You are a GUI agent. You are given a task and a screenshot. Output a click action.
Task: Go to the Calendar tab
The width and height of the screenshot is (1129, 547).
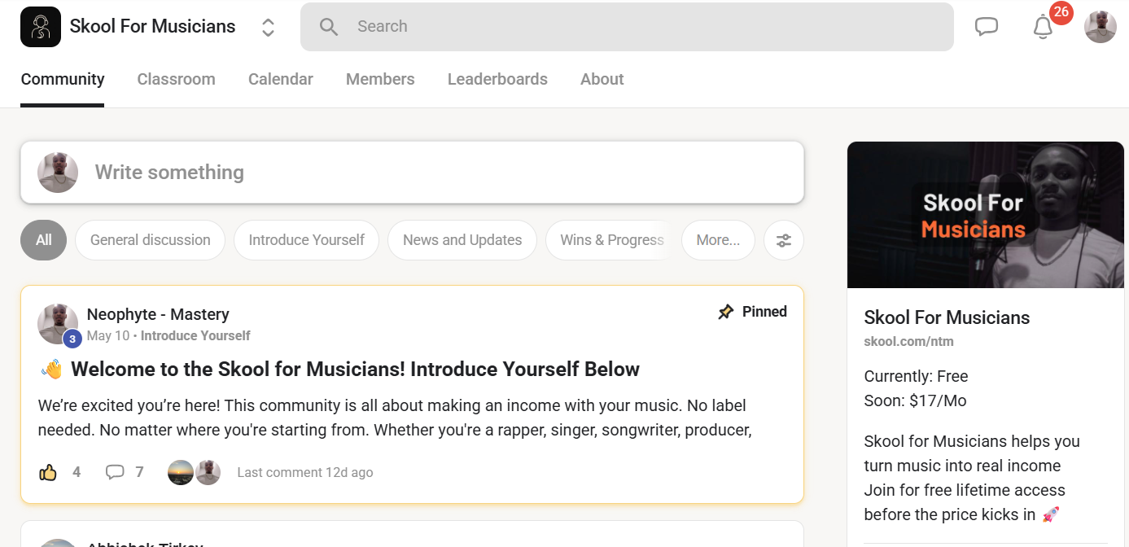[281, 79]
